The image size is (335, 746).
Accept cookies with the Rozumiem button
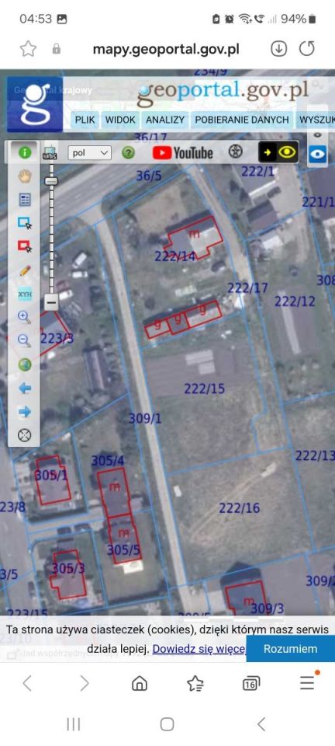290,648
